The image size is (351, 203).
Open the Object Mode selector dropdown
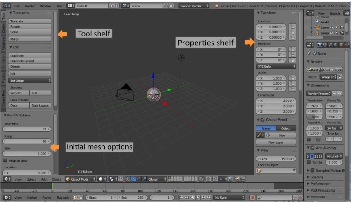click(x=81, y=179)
